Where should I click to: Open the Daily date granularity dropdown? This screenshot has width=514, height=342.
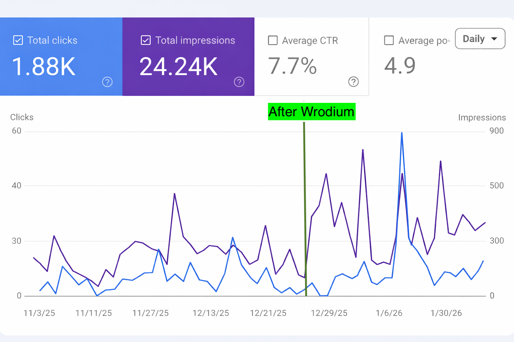[x=480, y=38]
